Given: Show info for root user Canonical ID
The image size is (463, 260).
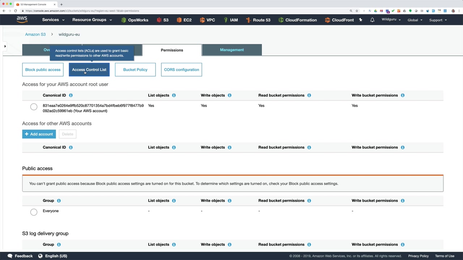Looking at the screenshot, I should click(x=71, y=95).
